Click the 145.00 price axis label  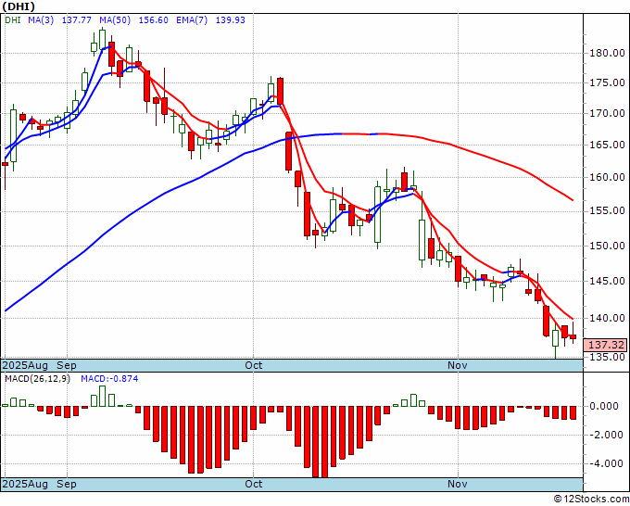[607, 282]
